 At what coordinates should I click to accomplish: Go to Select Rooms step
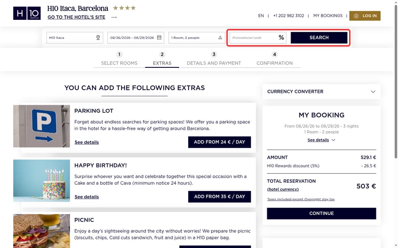(119, 63)
